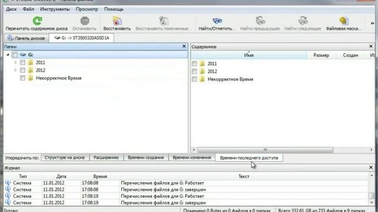Click the Файловая маска icon
Image resolution: width=378 pixels, height=212 pixels.
(x=344, y=21)
